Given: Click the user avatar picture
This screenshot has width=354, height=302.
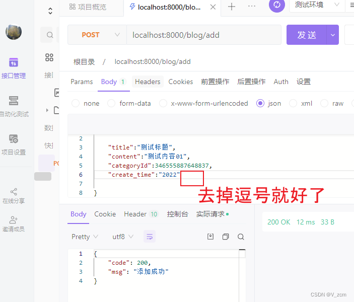Looking at the screenshot, I should (14, 32).
